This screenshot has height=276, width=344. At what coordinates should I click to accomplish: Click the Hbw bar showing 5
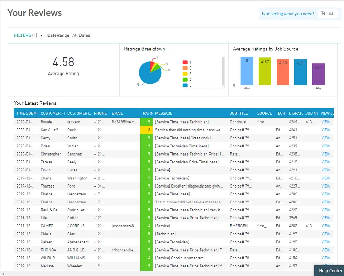pyautogui.click(x=247, y=71)
